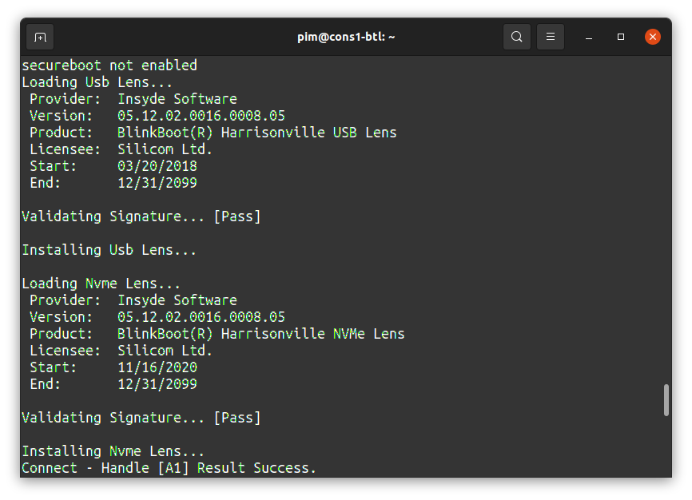692x500 pixels.
Task: Click the "Loading Nvme Lens..." line
Action: pyautogui.click(x=101, y=283)
